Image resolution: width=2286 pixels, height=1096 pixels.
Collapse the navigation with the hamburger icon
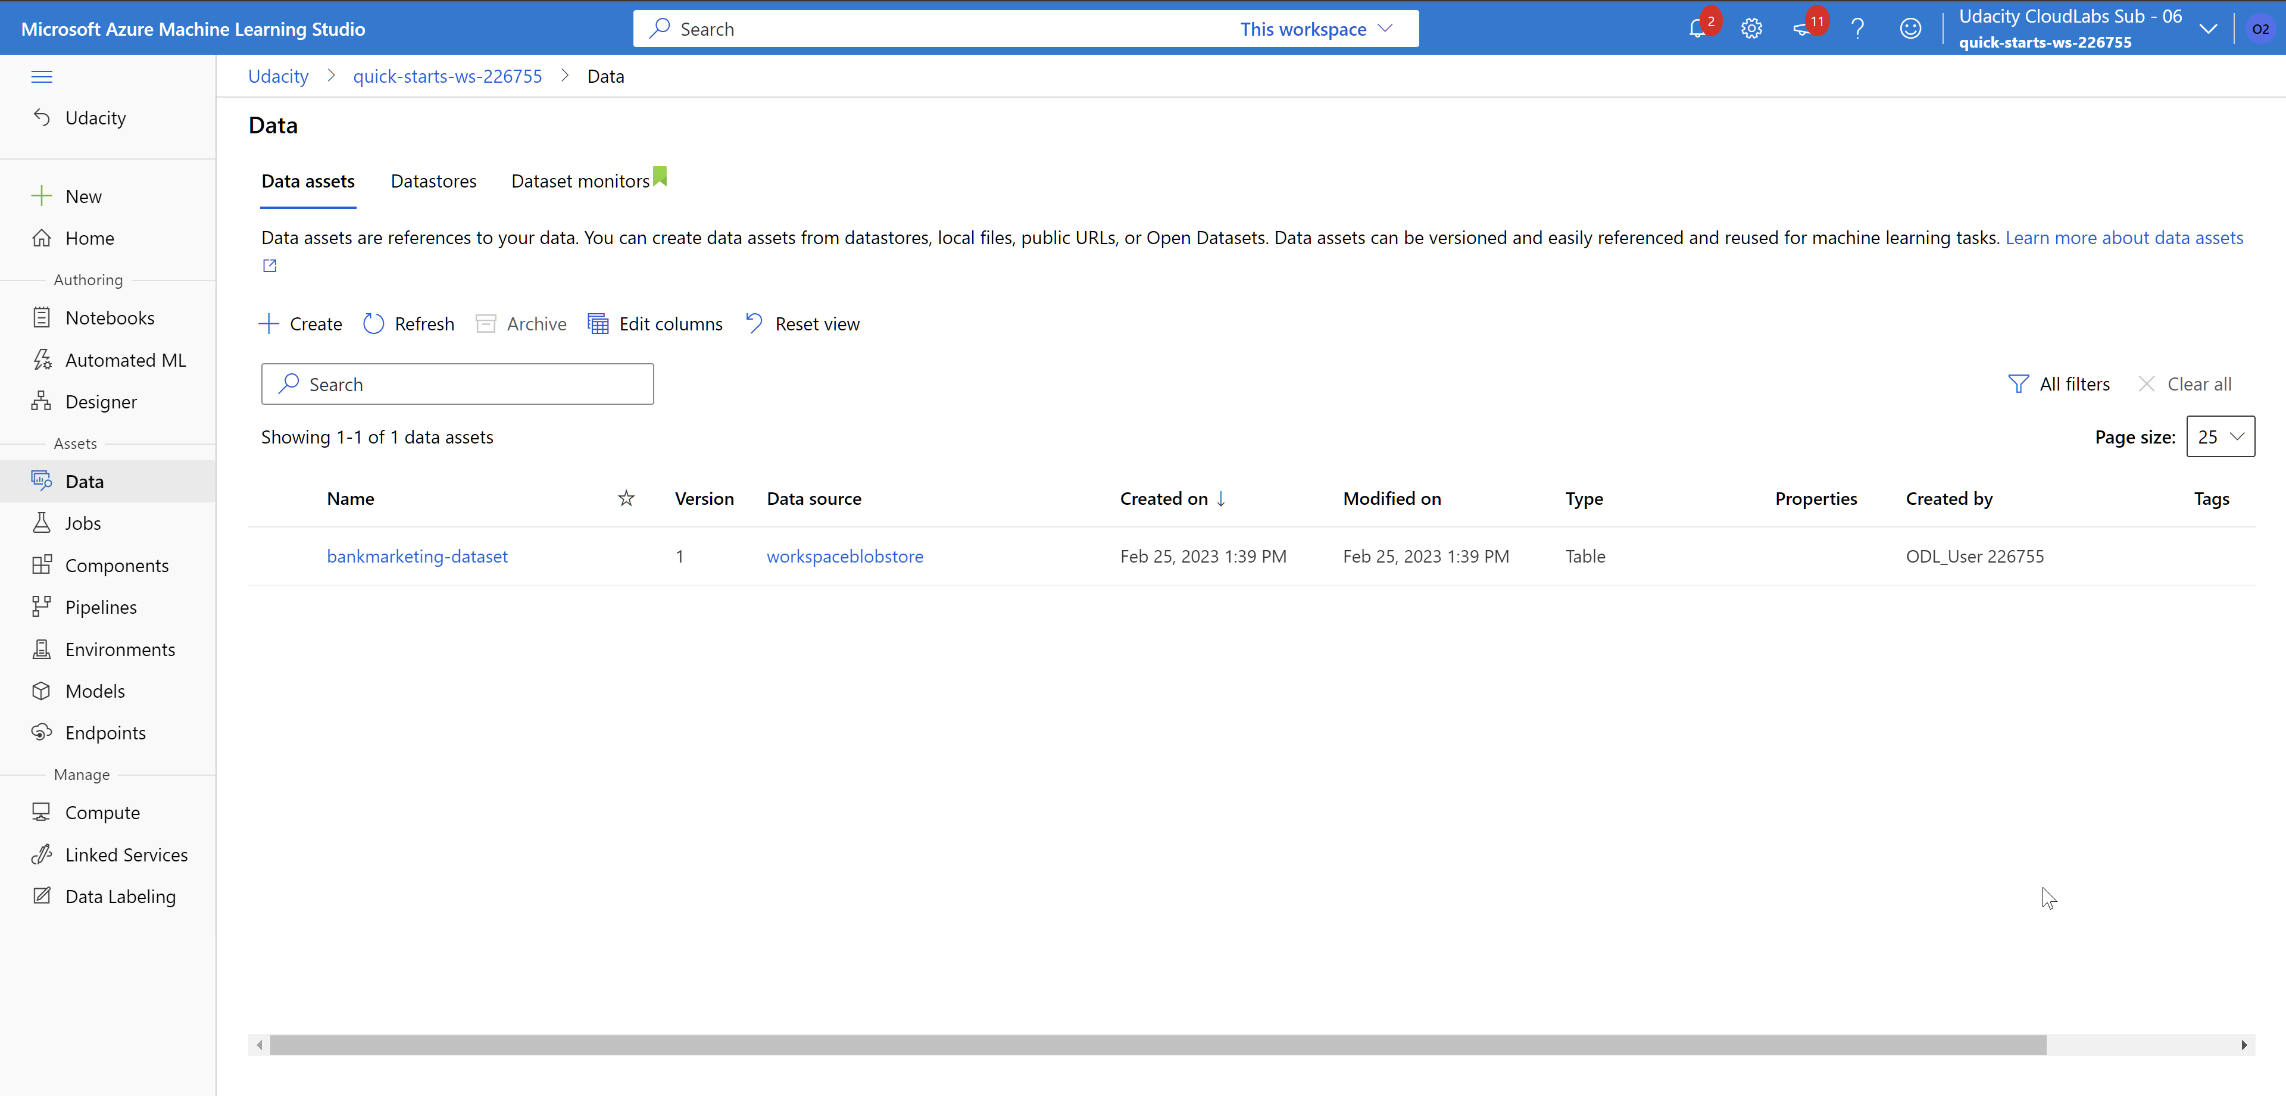[x=42, y=77]
